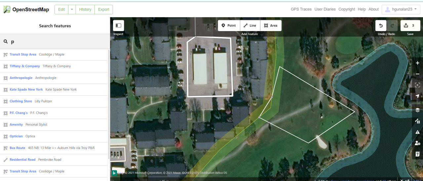The image size is (423, 181).
Task: Save the 3 pending changes
Action: 410,25
